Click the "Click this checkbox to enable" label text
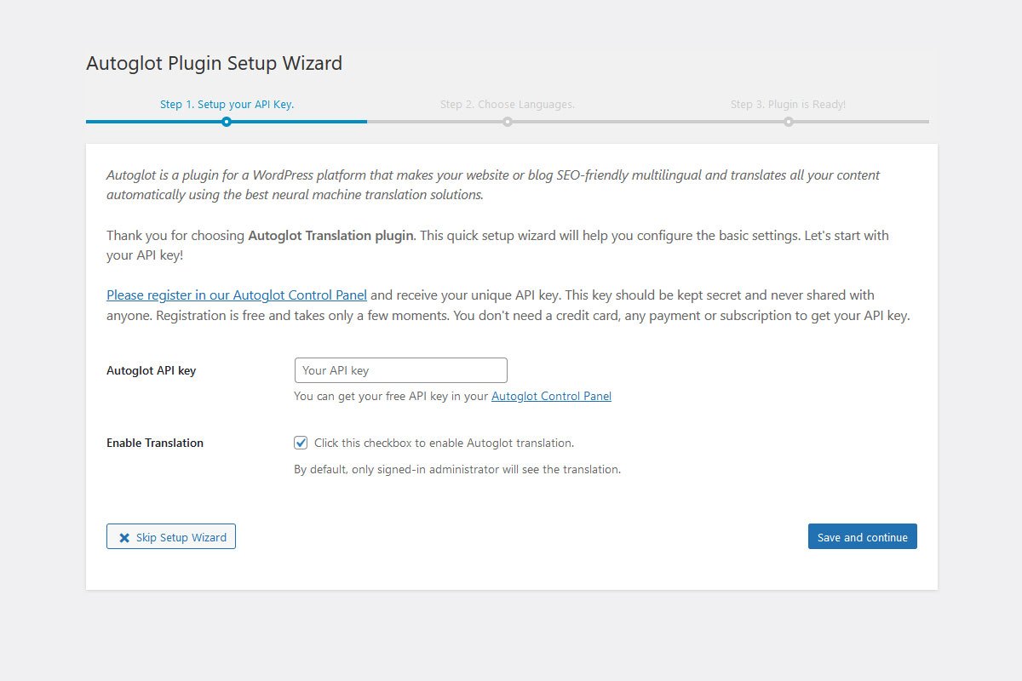 click(444, 443)
